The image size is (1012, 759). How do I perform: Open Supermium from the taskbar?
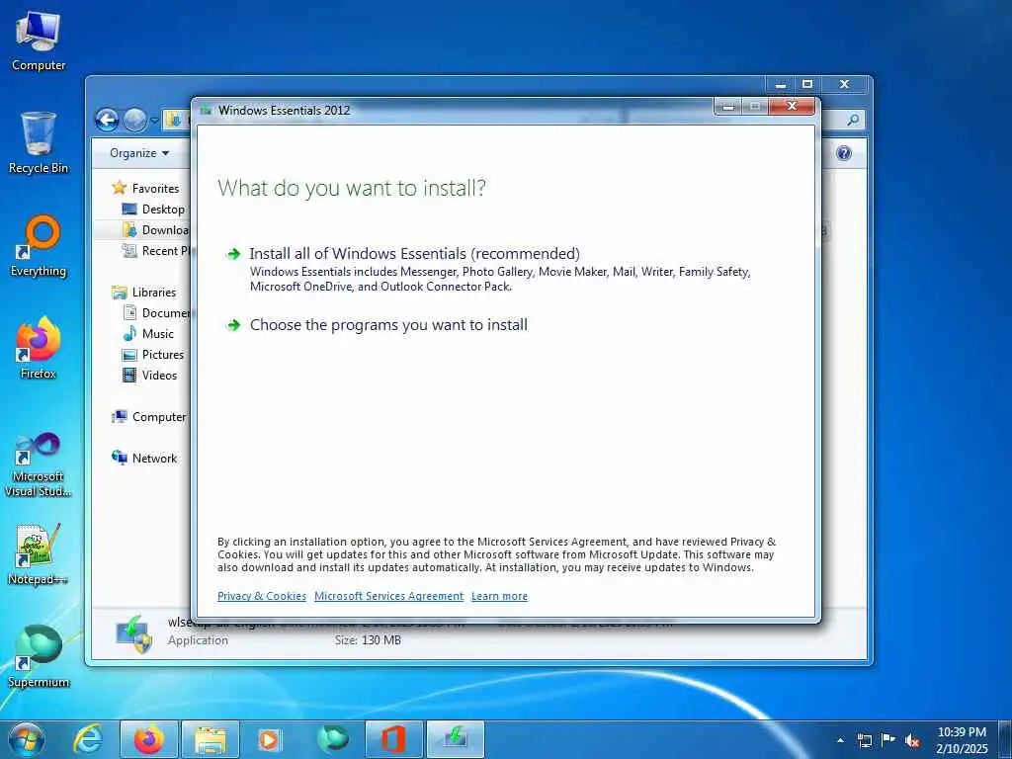[333, 739]
